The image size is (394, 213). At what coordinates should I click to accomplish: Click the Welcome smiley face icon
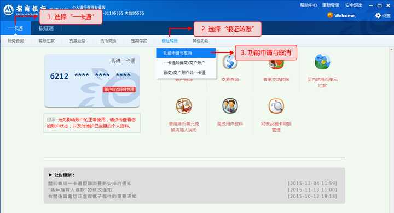pyautogui.click(x=330, y=15)
